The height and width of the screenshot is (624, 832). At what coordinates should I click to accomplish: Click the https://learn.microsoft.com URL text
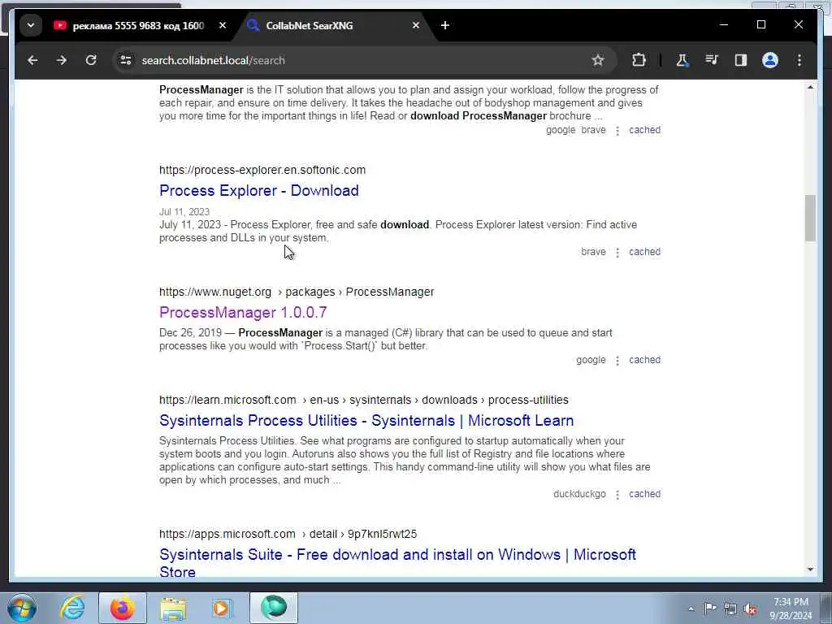pos(227,400)
